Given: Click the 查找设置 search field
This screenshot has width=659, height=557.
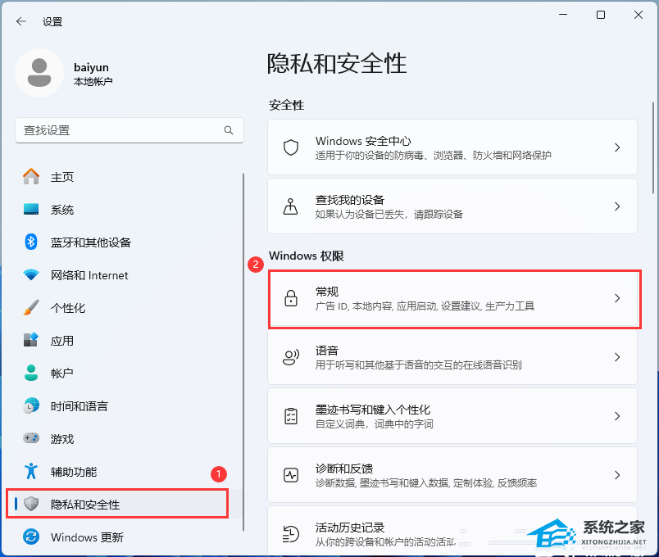Looking at the screenshot, I should tap(130, 130).
